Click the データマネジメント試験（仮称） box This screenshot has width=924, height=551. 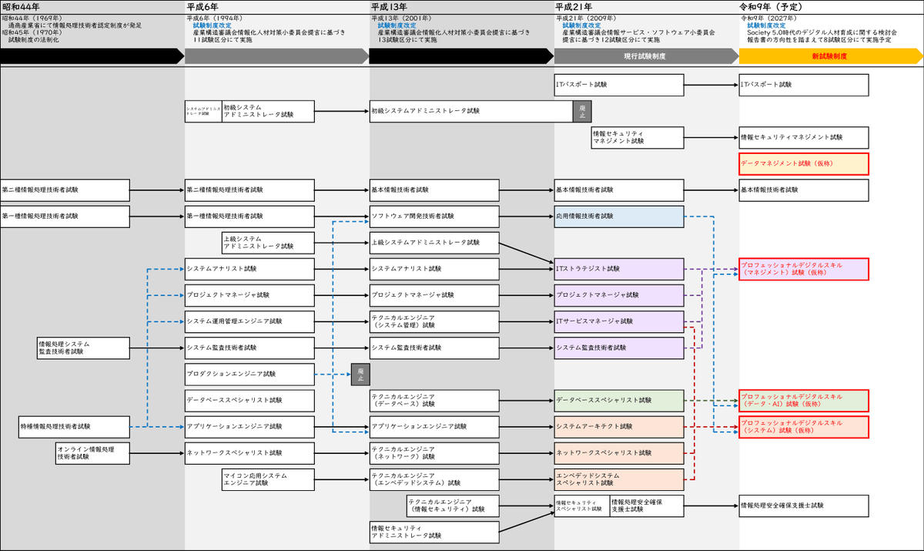point(804,163)
